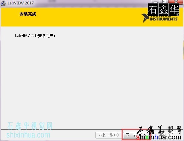Viewport: 184px width, 141px height.
Task: Click the disabled Back (上一步) button
Action: [108, 135]
